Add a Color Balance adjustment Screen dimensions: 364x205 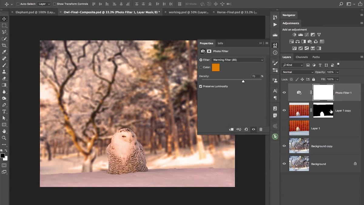click(298, 42)
